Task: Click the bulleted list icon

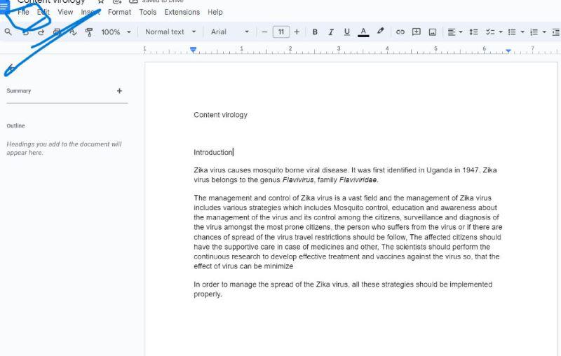Action: click(x=512, y=32)
